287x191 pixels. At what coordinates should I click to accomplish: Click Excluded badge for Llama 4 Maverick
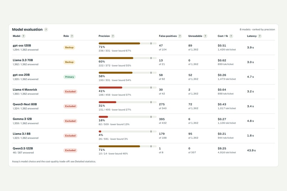pyautogui.click(x=70, y=91)
